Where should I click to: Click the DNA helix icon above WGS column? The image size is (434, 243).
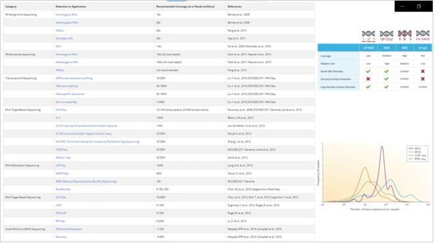click(x=386, y=35)
